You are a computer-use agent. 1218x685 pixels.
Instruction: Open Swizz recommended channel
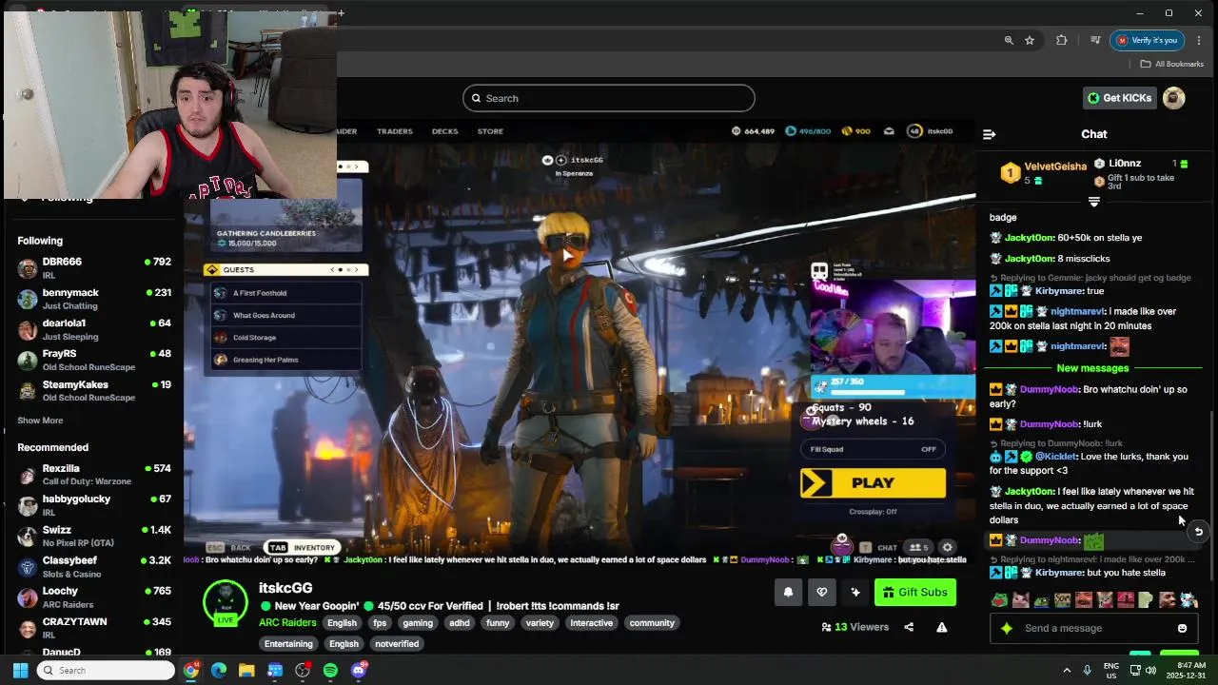point(93,536)
